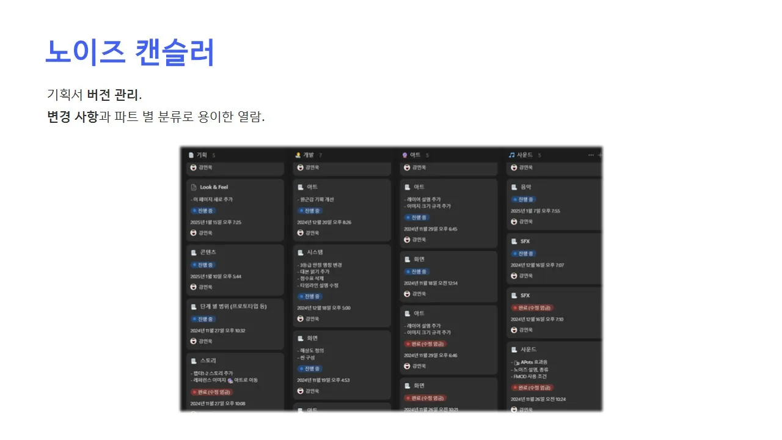Image resolution: width=782 pixels, height=440 pixels.
Task: Click the 강민욱 avatar on the 콘텐츠 card
Action: pos(194,287)
